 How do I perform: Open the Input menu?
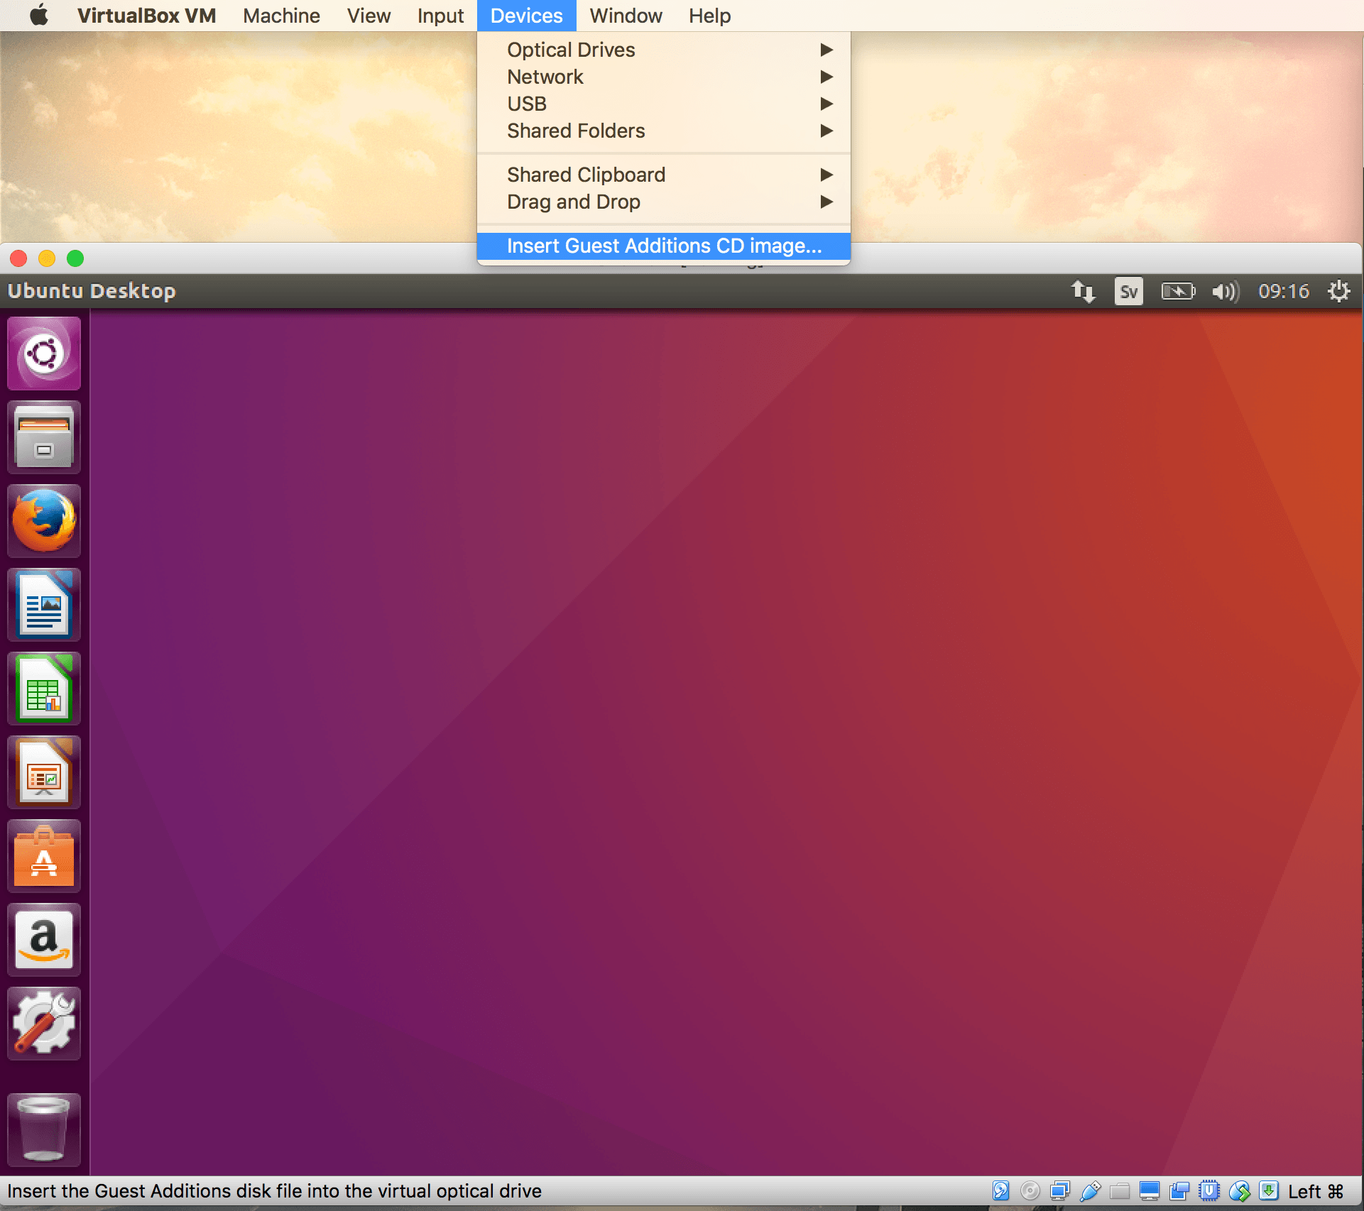(x=440, y=16)
